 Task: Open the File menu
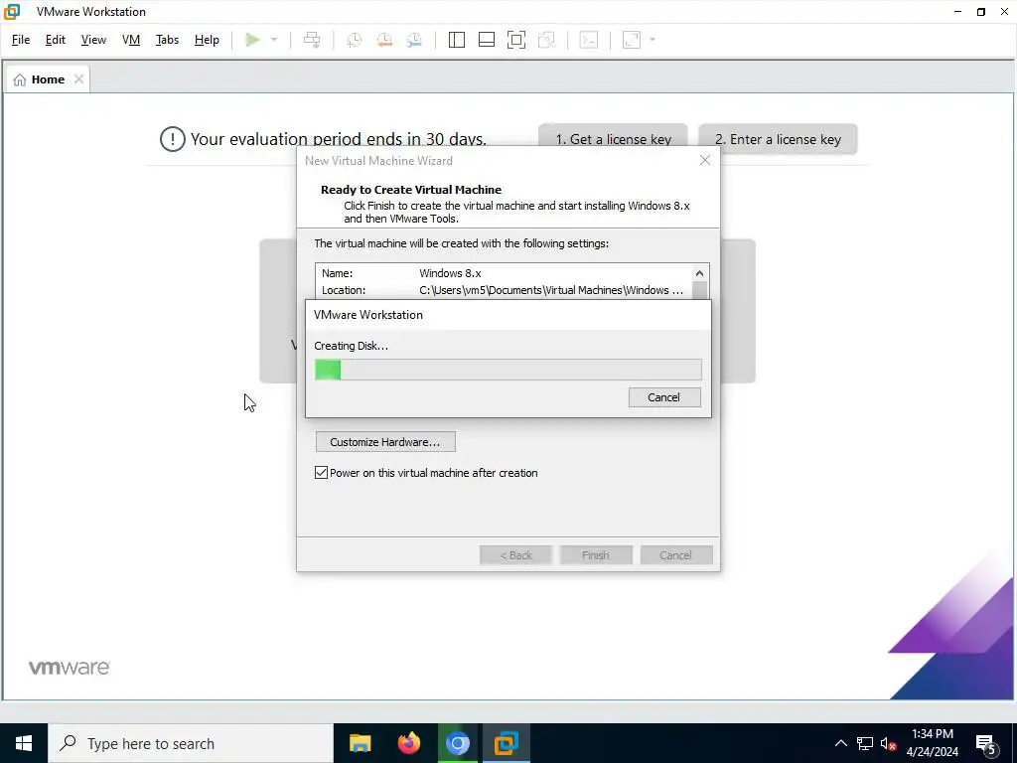coord(21,40)
